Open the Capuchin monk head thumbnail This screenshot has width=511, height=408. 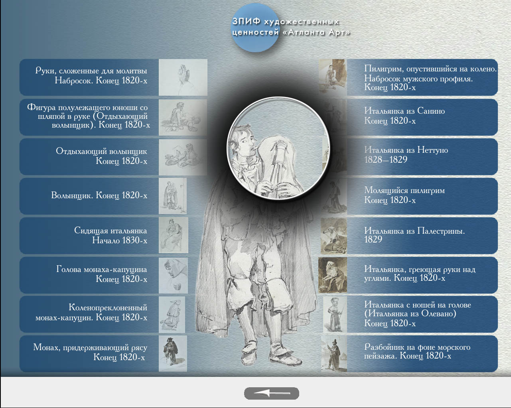point(173,275)
